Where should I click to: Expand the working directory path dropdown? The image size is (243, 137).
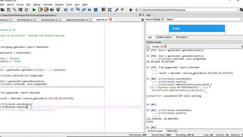(237, 10)
